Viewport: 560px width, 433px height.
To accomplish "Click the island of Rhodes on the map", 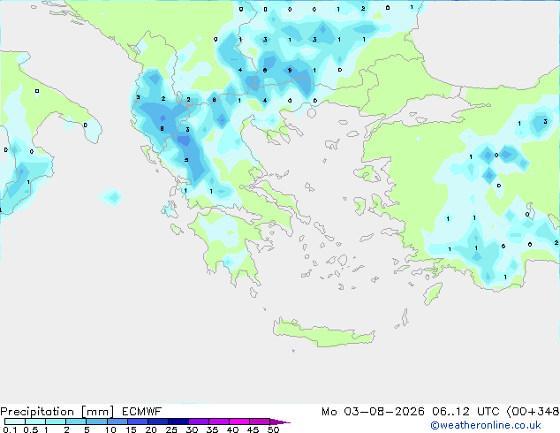I will tap(433, 293).
